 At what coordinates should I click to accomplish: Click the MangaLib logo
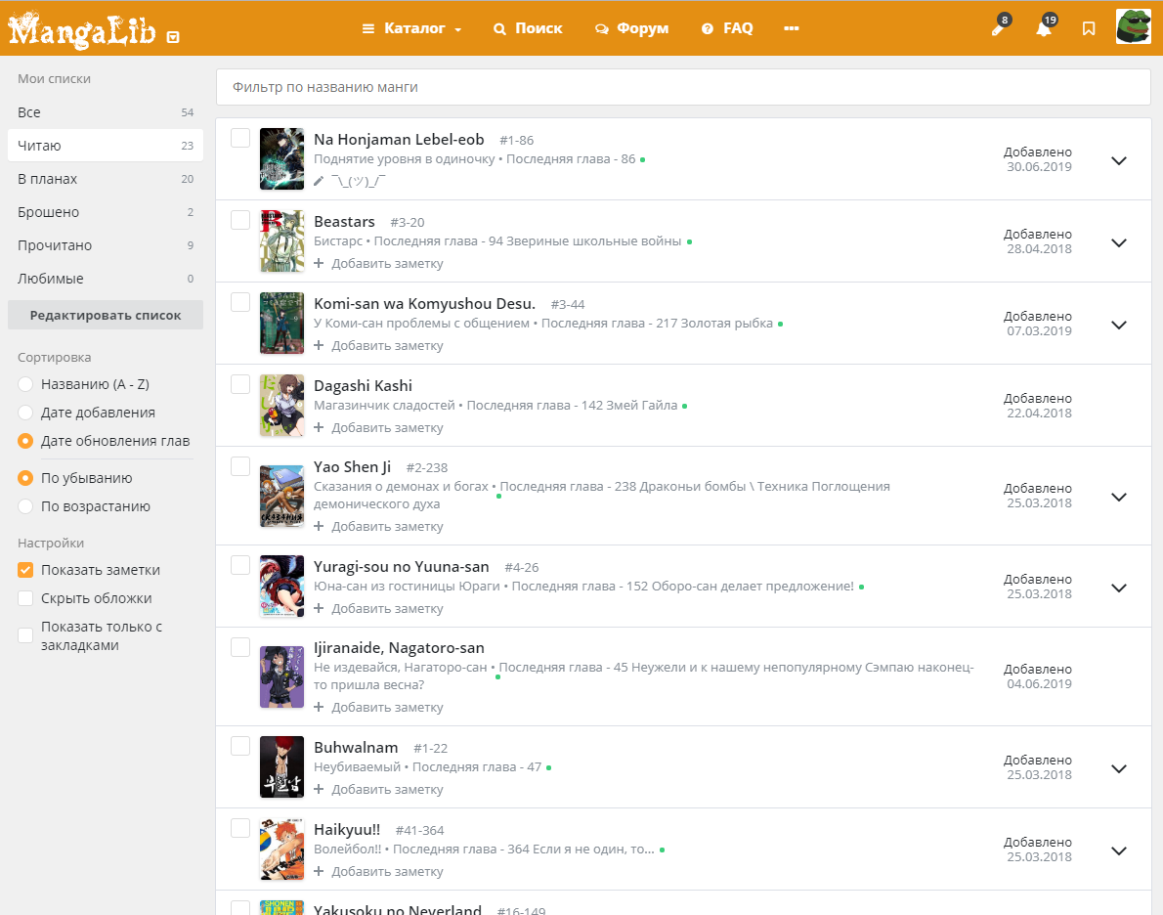point(81,29)
